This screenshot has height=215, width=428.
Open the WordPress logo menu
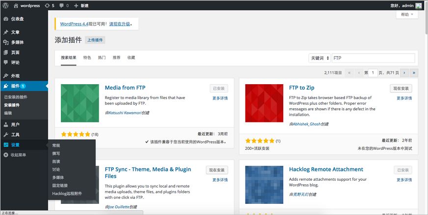5,5
